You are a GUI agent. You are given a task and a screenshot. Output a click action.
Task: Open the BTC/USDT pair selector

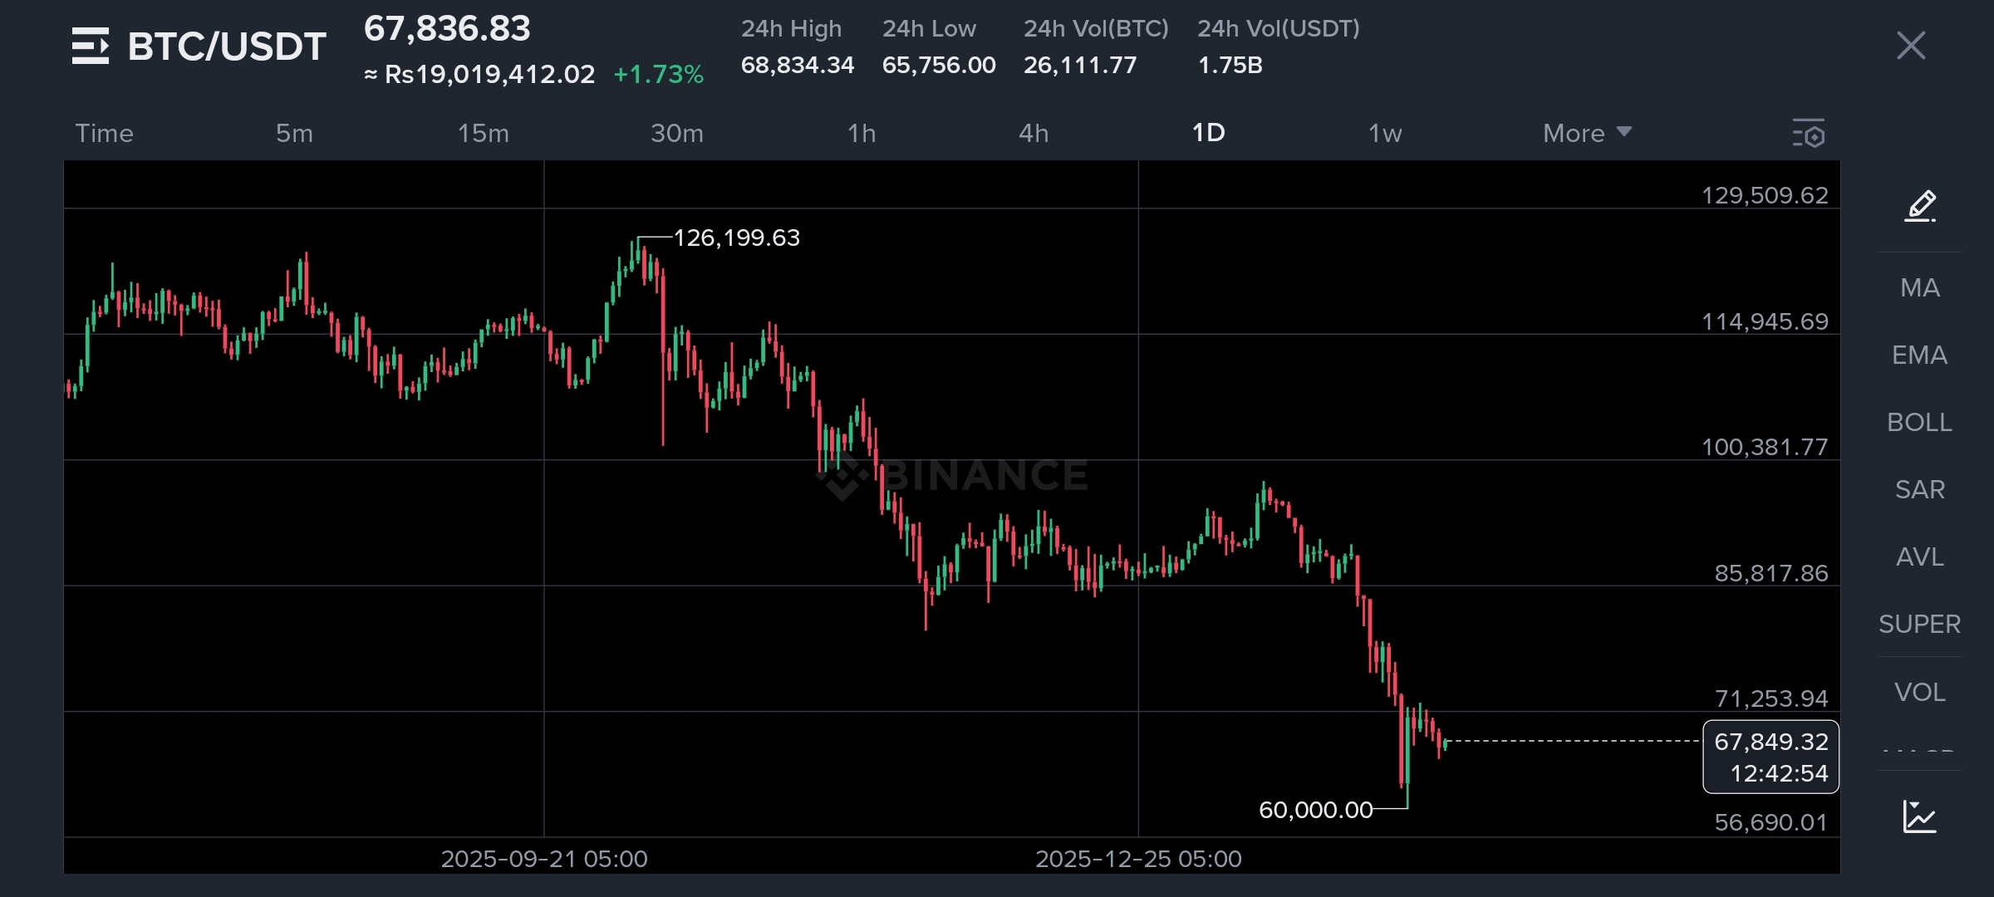pos(226,47)
